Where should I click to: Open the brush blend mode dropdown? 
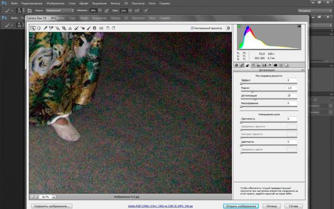(x=59, y=11)
